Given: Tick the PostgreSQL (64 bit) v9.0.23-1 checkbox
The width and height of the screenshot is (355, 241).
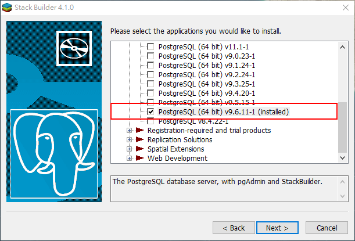Looking at the screenshot, I should 150,56.
